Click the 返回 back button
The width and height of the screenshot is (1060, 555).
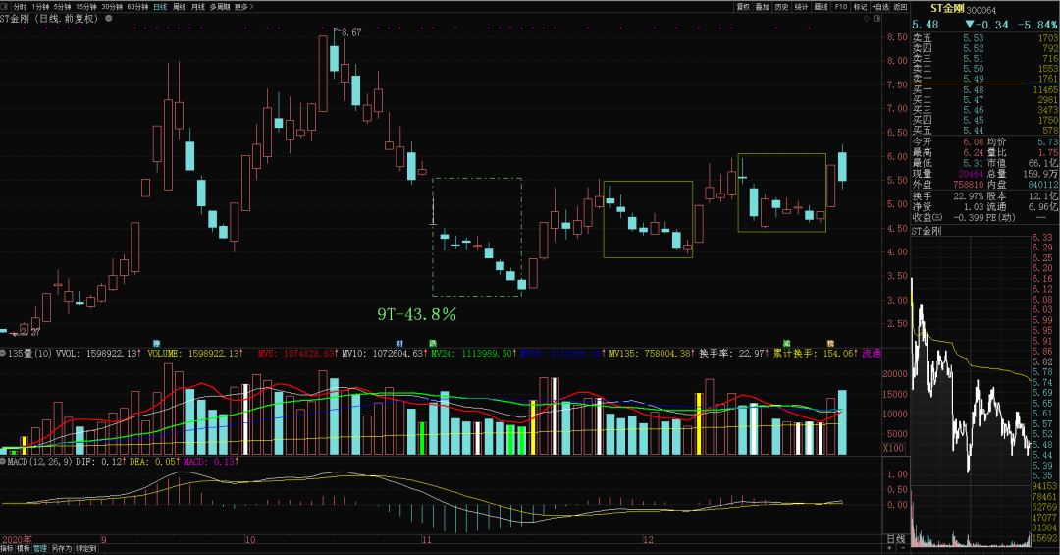tap(900, 7)
